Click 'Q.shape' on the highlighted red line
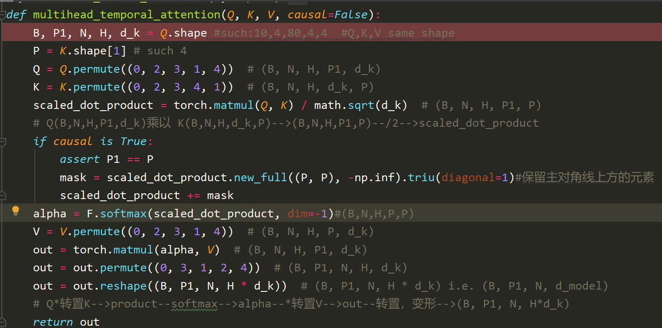The height and width of the screenshot is (328, 662). [183, 33]
